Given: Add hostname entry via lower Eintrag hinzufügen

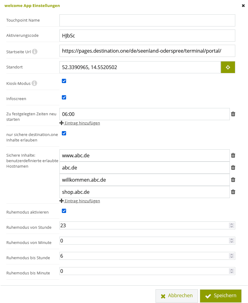Looking at the screenshot, I should tap(80, 201).
